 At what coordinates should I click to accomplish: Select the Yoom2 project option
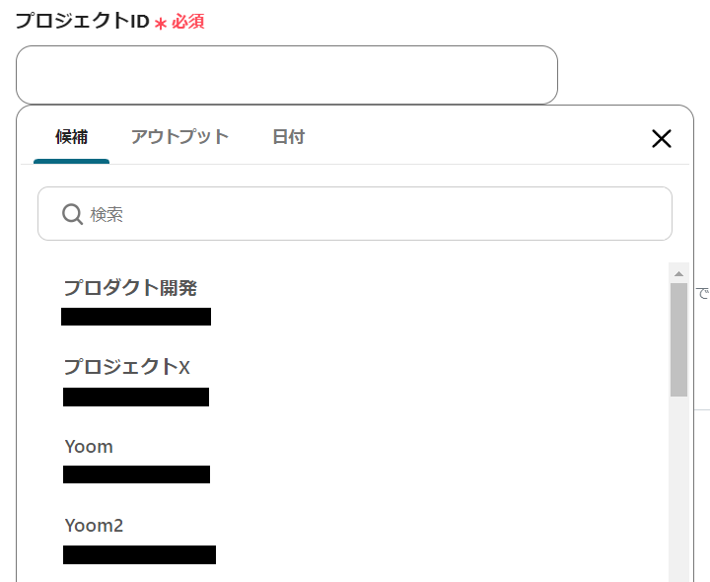pyautogui.click(x=94, y=526)
